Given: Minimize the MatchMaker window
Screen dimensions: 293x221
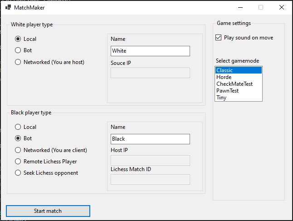Looking at the screenshot, I should (240, 7).
